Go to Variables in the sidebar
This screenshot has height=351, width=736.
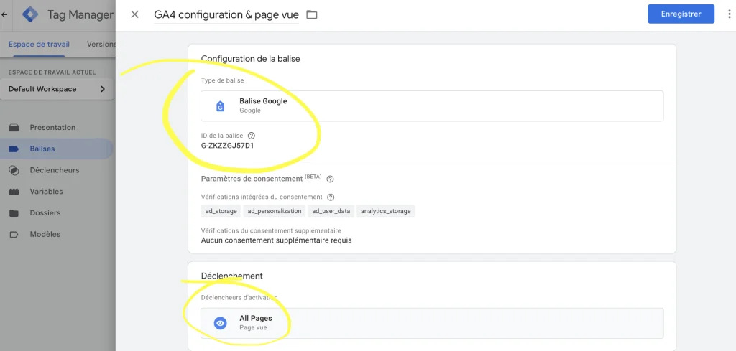click(x=46, y=192)
